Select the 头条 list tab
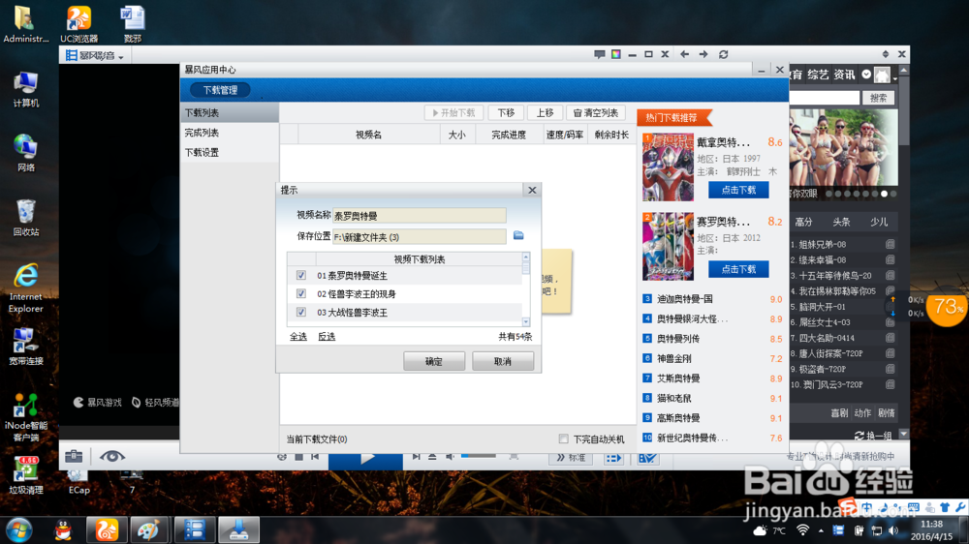 [x=841, y=223]
